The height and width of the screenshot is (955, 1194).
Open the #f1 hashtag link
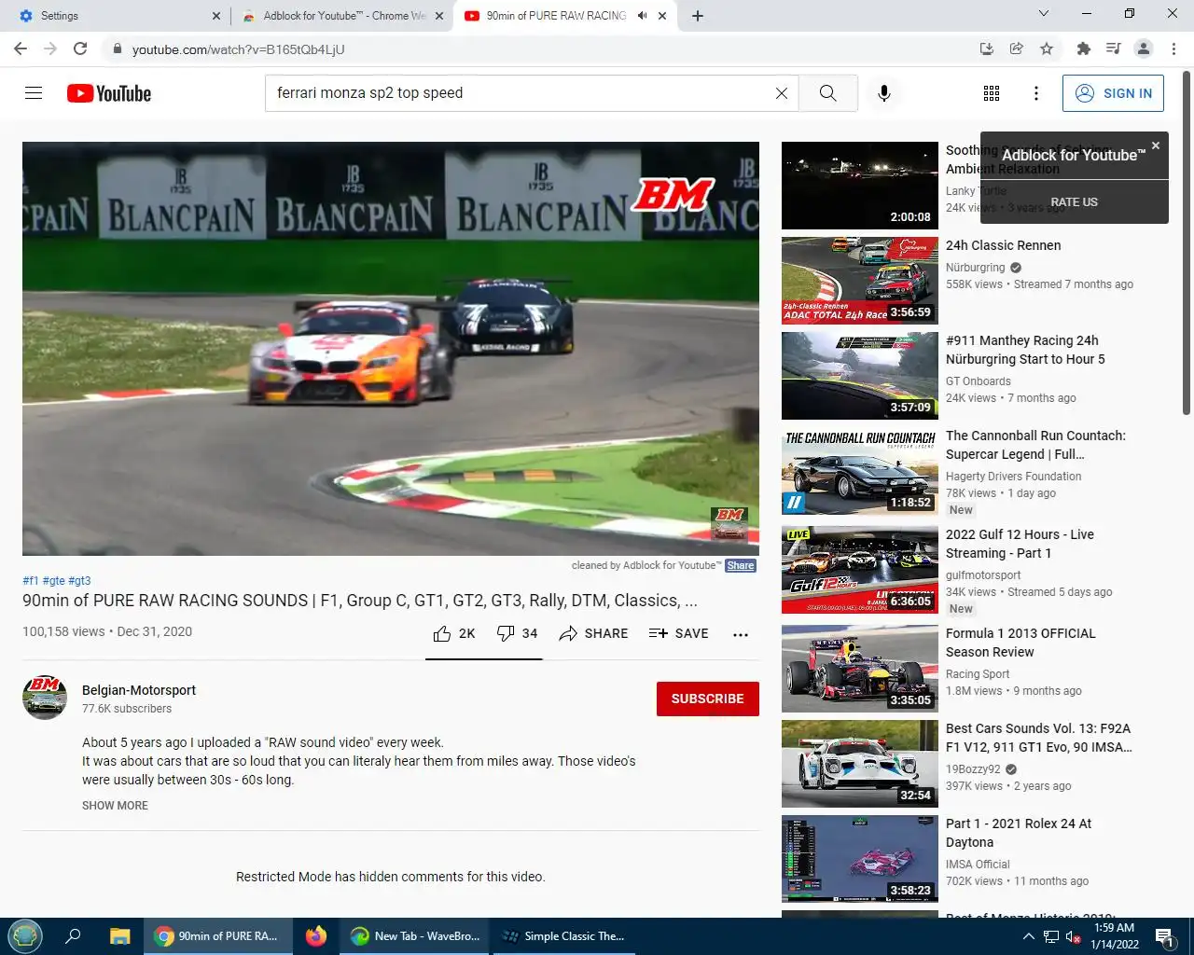pyautogui.click(x=31, y=580)
